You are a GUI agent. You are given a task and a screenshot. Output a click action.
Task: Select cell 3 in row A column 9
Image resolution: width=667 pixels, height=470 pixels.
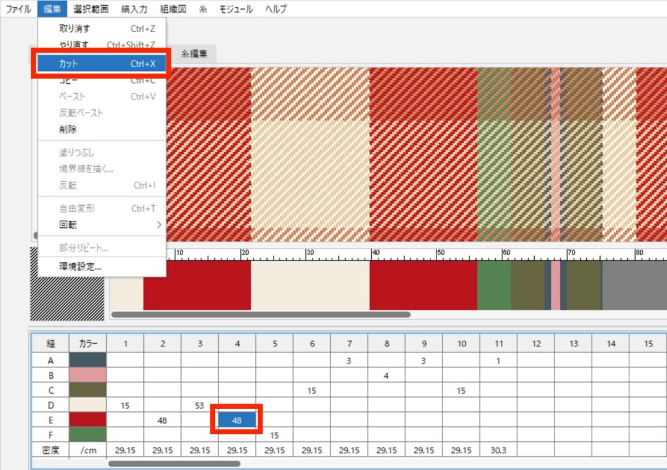tap(423, 361)
